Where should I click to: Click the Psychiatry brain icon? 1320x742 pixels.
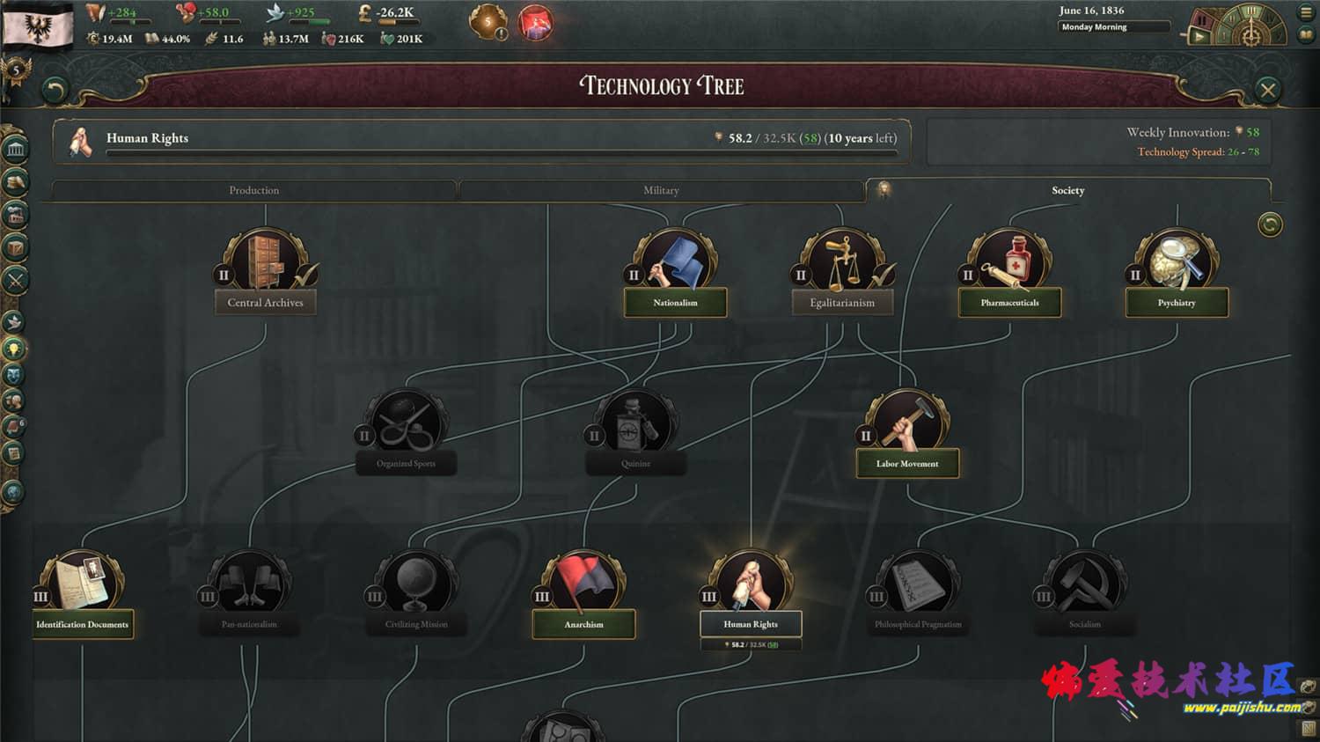1177,261
